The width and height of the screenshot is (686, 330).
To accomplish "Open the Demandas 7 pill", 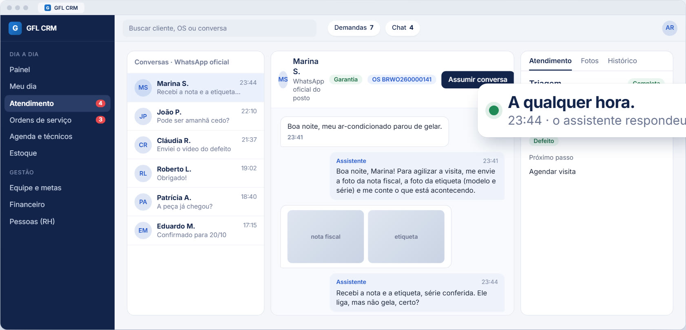I will [354, 28].
